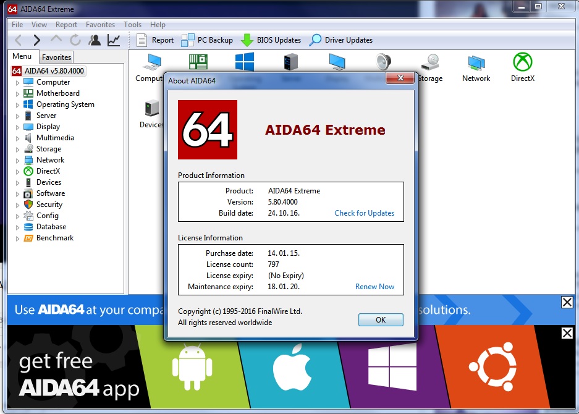The width and height of the screenshot is (579, 414).
Task: Open the Tools menu
Action: (x=132, y=24)
